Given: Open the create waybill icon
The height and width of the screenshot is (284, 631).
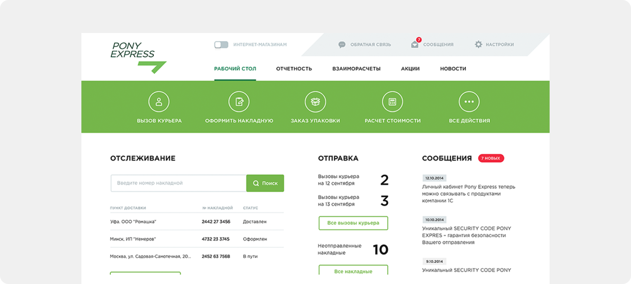Looking at the screenshot, I should point(239,102).
